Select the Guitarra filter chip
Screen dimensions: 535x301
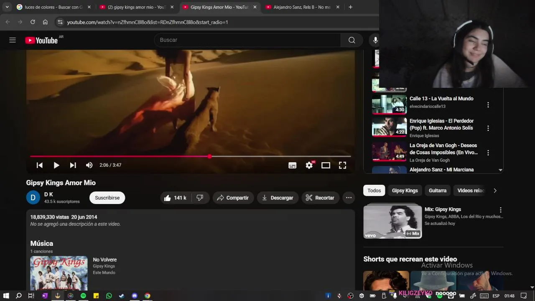[x=438, y=191]
